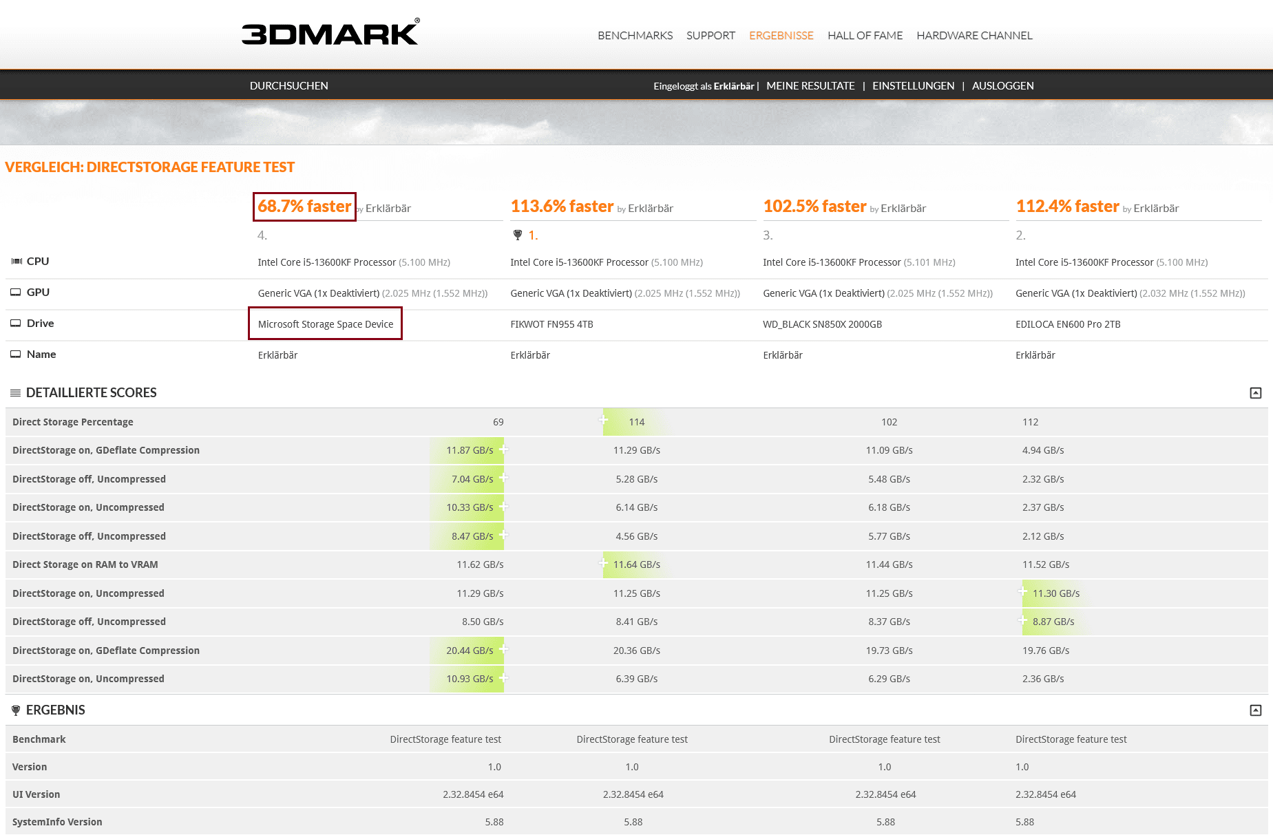
Task: Click the Direct Storage on RAM to VRAM label
Action: 85,564
